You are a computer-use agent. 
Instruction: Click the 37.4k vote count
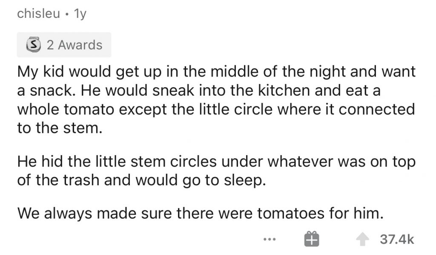pyautogui.click(x=396, y=240)
